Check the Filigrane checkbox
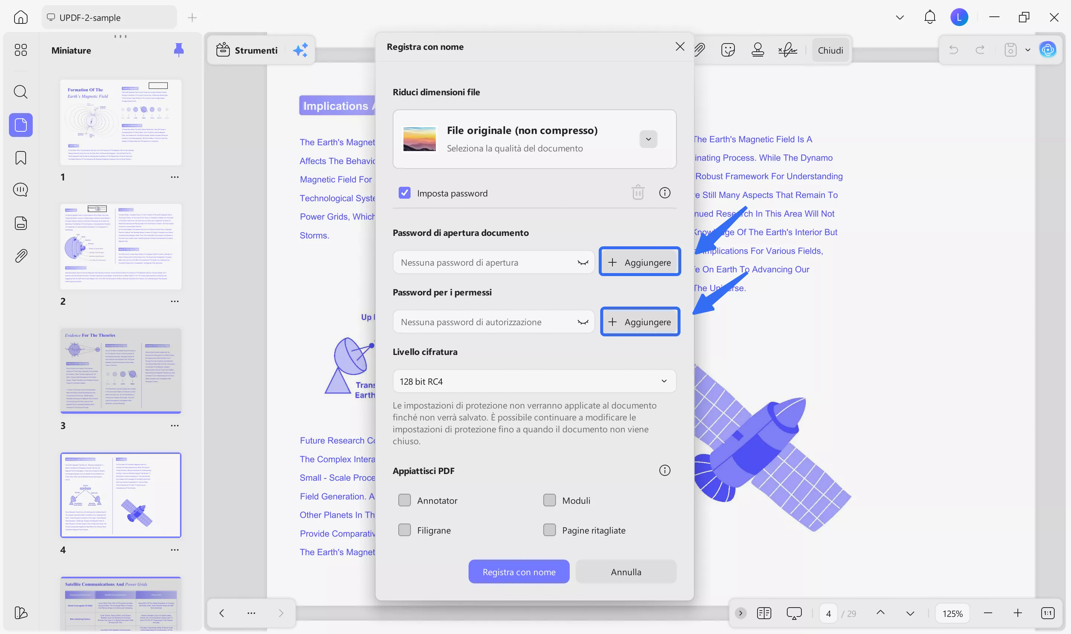The width and height of the screenshot is (1071, 634). coord(404,530)
